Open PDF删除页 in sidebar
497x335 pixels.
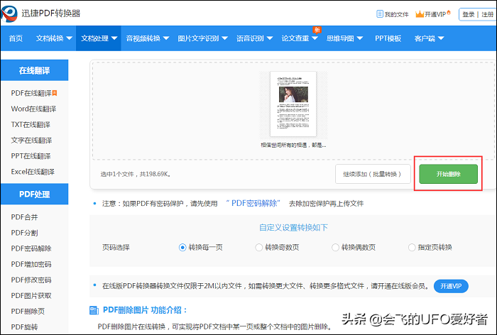(28, 312)
